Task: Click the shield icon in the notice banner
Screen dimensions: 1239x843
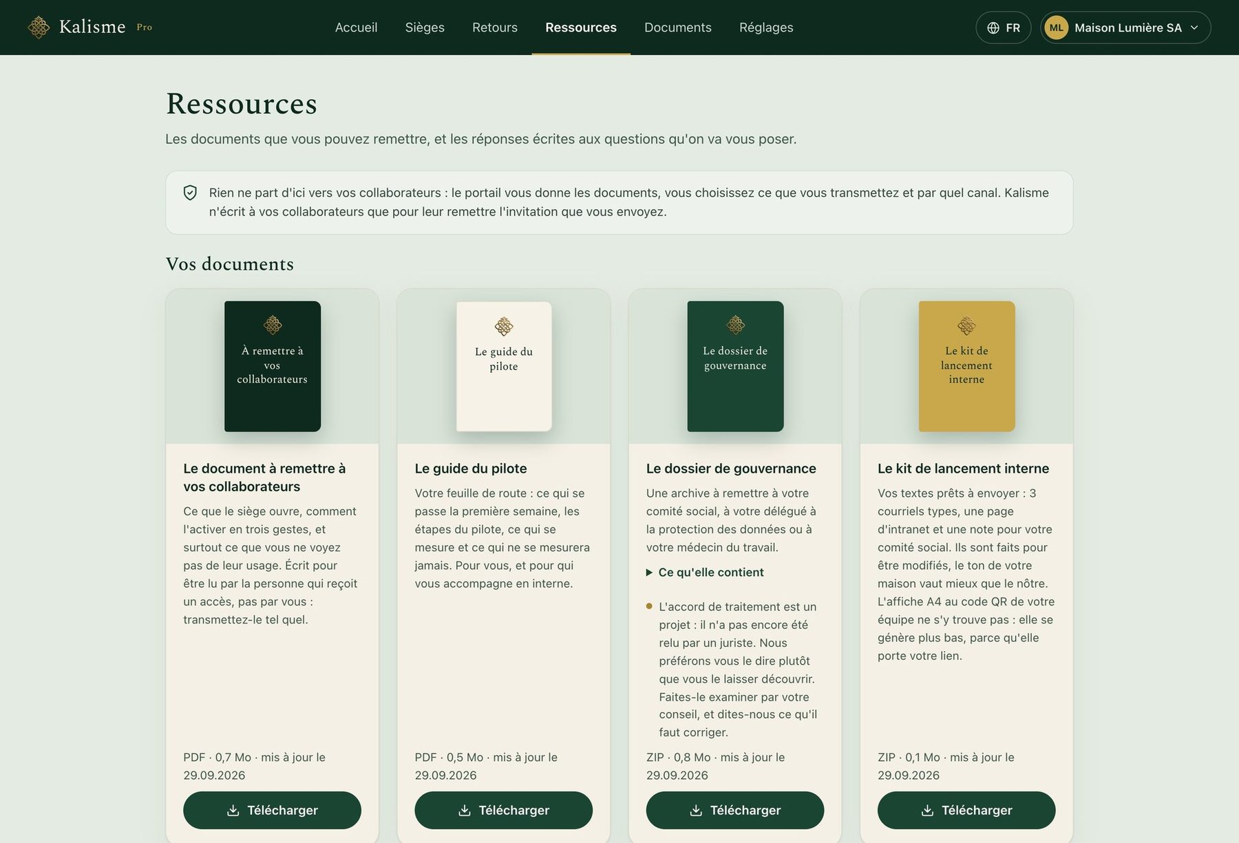Action: click(x=190, y=193)
